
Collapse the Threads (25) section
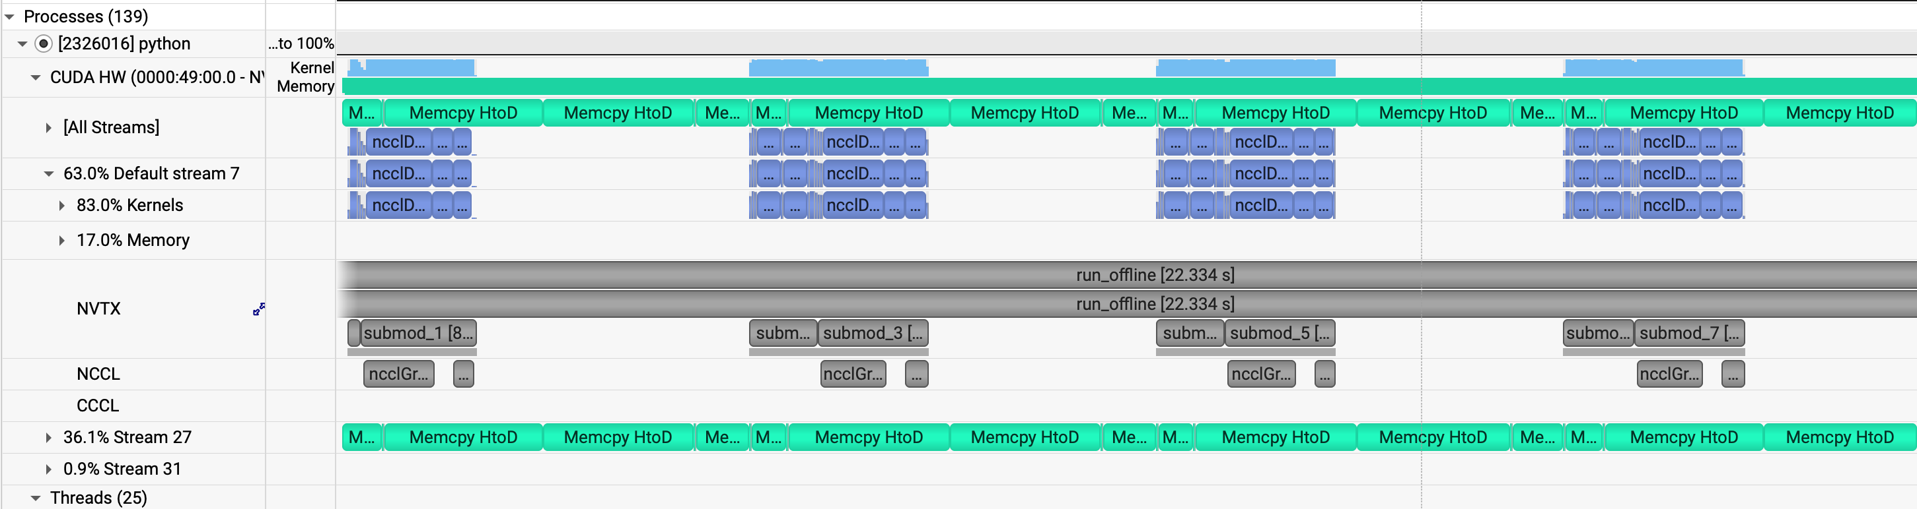[x=36, y=498]
